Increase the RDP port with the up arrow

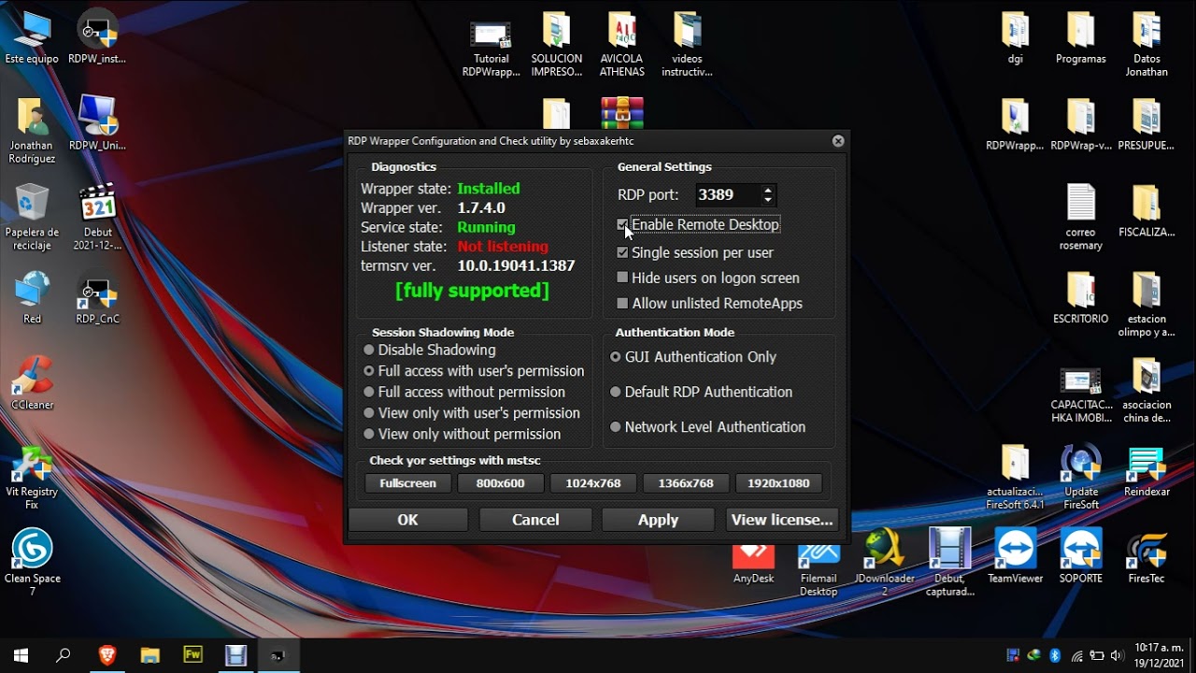click(x=768, y=191)
